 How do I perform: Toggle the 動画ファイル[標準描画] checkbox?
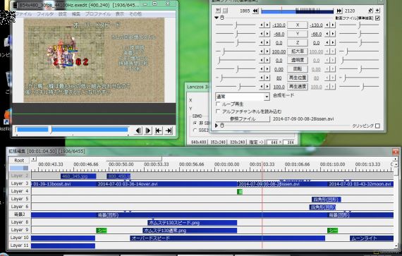377,18
